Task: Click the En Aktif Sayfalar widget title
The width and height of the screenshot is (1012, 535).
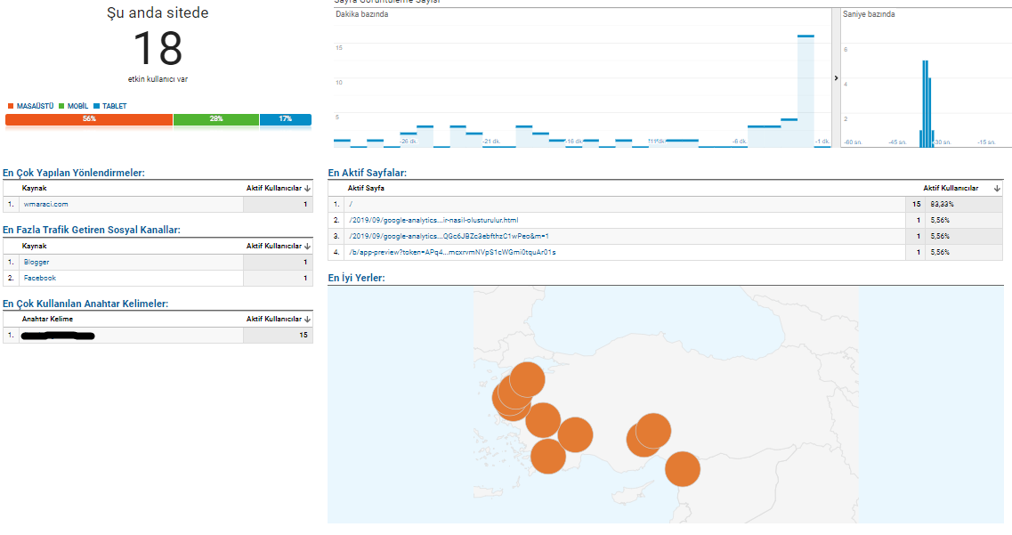Action: 368,173
